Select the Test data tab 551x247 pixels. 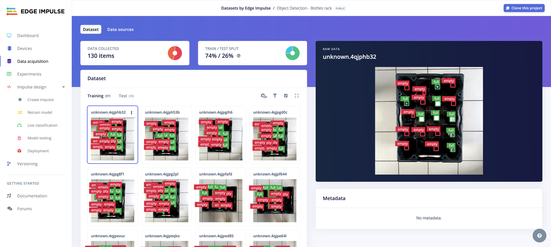click(126, 96)
